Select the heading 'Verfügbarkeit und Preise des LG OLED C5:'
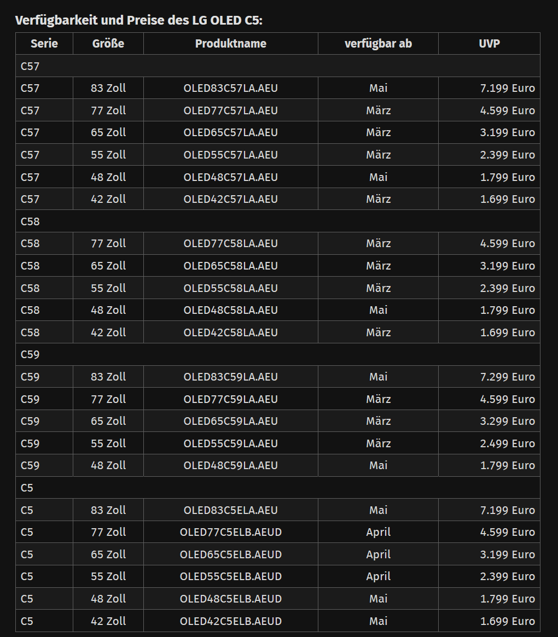The image size is (558, 637). tap(138, 20)
